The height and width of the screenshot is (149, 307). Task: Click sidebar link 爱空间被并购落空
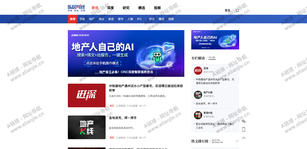click(215, 126)
